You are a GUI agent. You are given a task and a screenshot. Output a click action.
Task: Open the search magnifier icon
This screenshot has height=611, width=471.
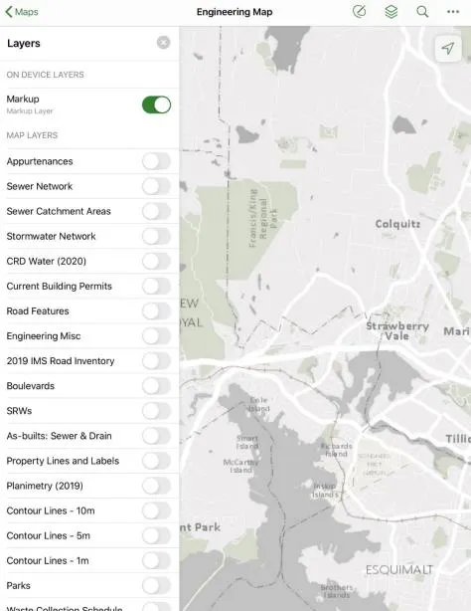coord(422,12)
